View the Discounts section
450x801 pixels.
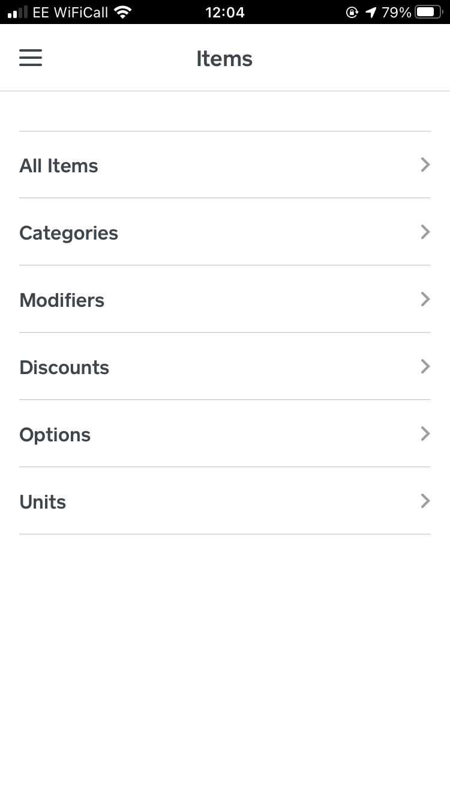pyautogui.click(x=225, y=367)
